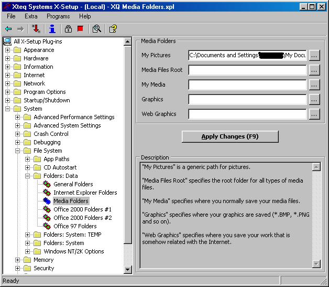The height and width of the screenshot is (287, 329).
Task: Click the tree panel scroll-down arrow
Action: (127, 270)
